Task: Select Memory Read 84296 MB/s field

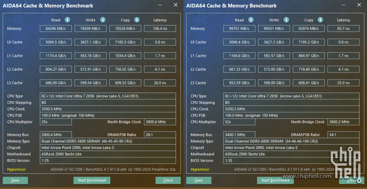Action: pos(56,28)
